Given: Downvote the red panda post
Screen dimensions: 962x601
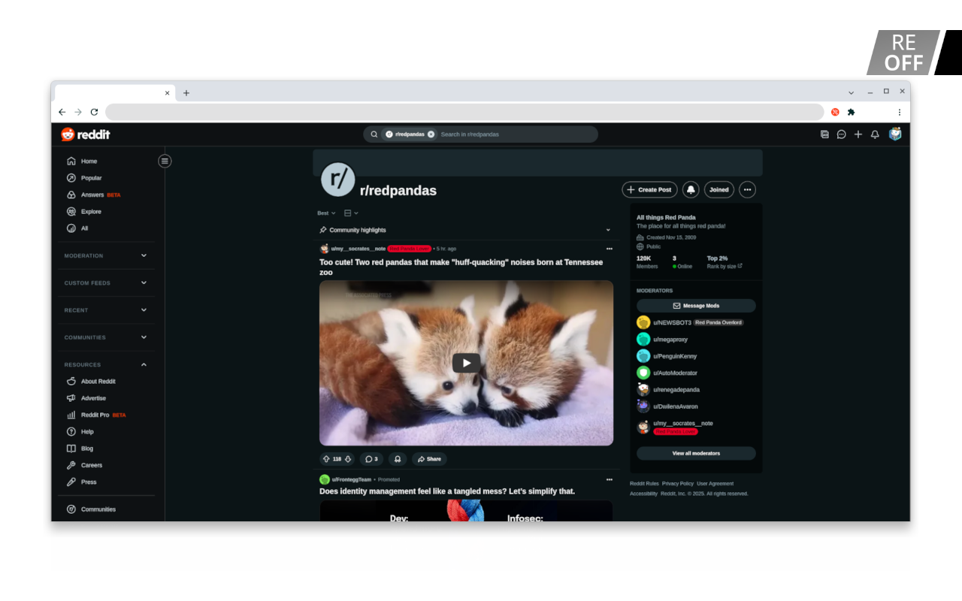Looking at the screenshot, I should (x=347, y=458).
